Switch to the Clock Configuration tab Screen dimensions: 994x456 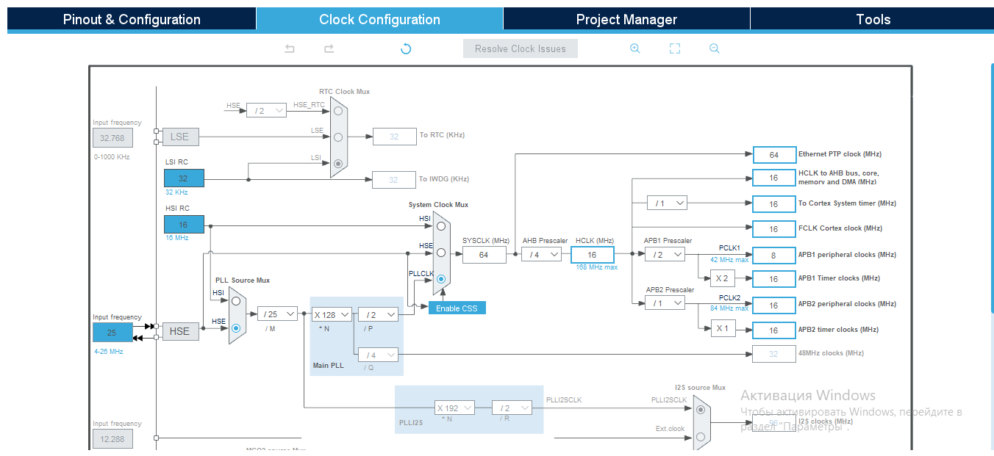click(x=379, y=19)
